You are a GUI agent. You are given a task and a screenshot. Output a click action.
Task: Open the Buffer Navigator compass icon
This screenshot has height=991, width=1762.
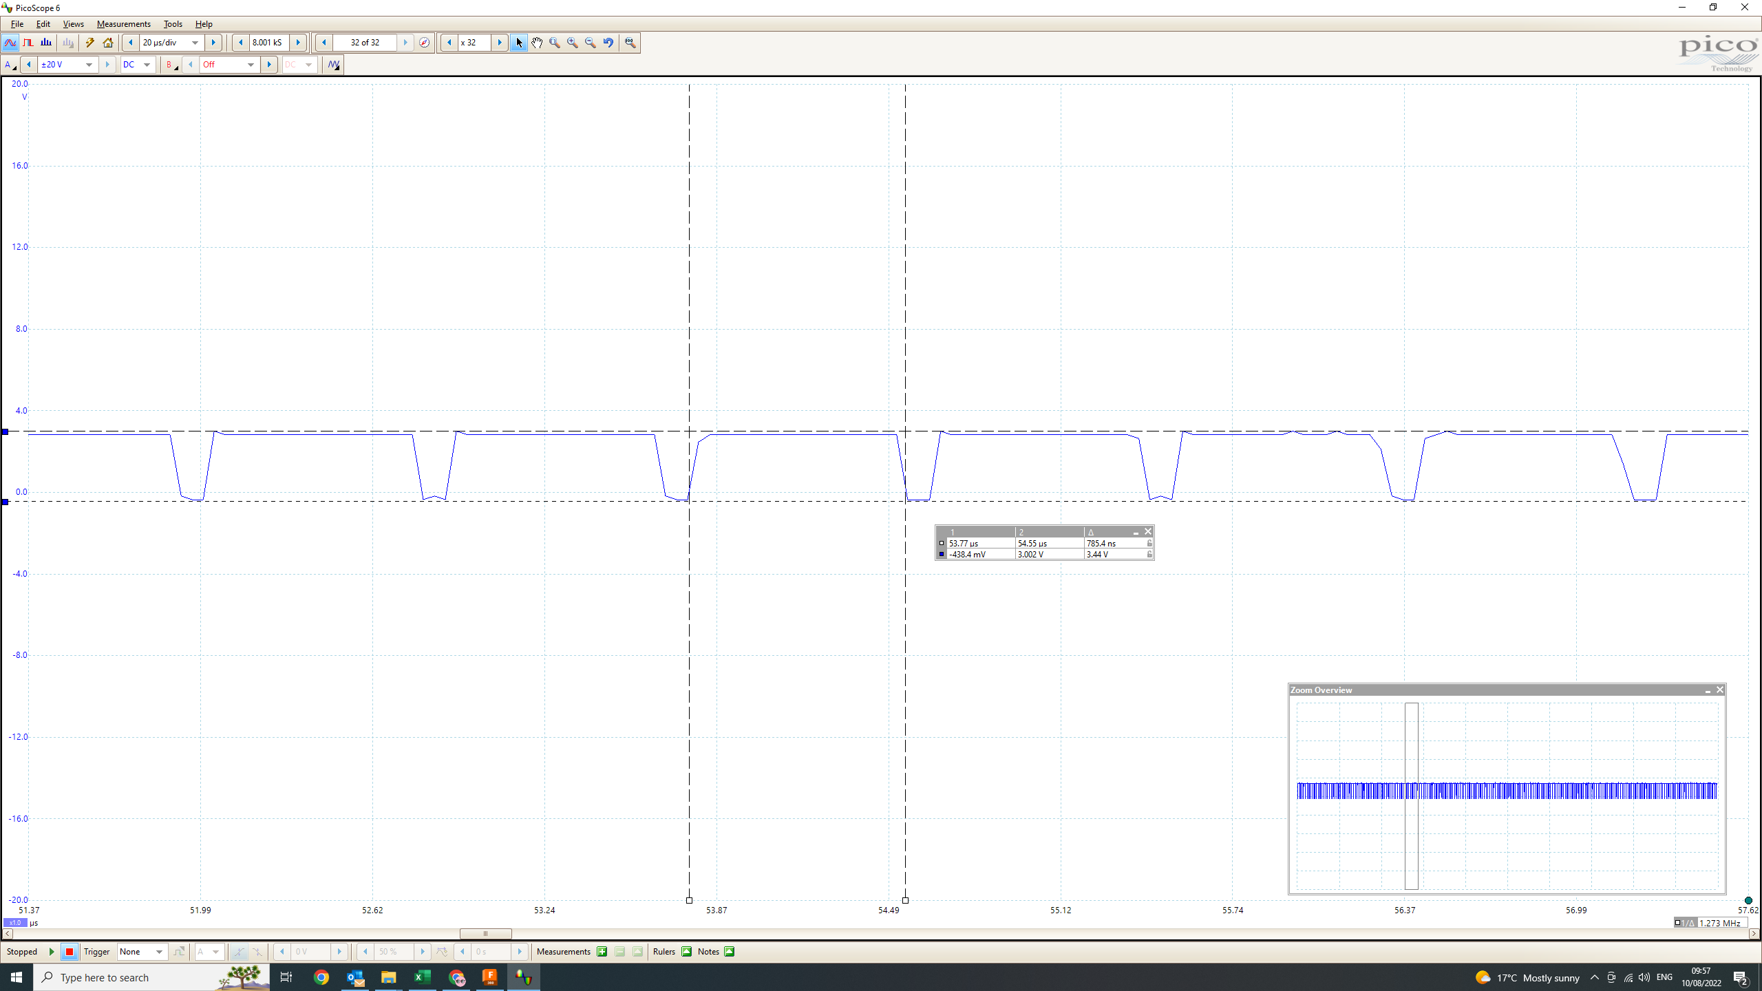(425, 43)
